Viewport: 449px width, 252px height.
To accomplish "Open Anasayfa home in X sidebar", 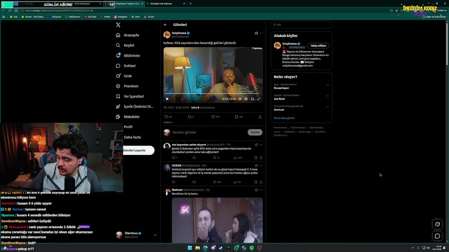I will click(127, 35).
